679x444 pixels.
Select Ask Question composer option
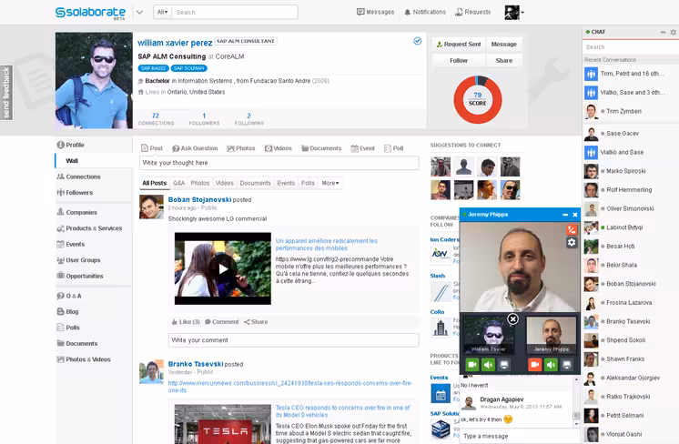[195, 148]
